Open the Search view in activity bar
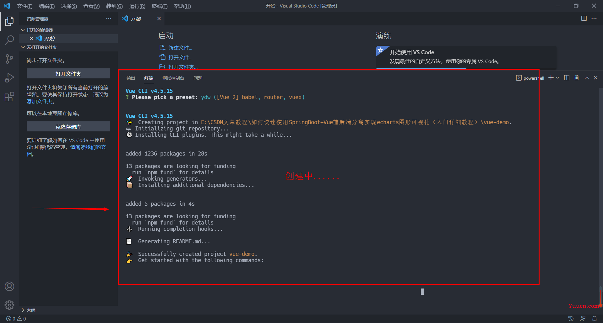The width and height of the screenshot is (603, 323). [9, 40]
